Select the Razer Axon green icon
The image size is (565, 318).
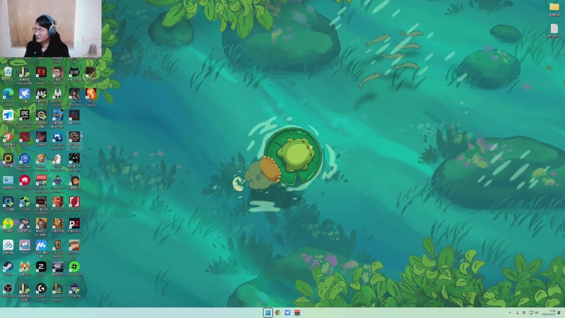pos(74,267)
